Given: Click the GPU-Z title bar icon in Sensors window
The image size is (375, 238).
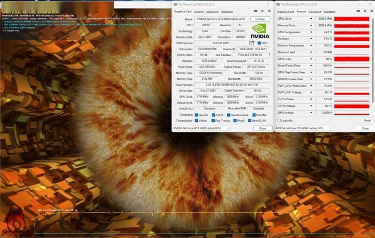Looking at the screenshot, I should (278, 4).
